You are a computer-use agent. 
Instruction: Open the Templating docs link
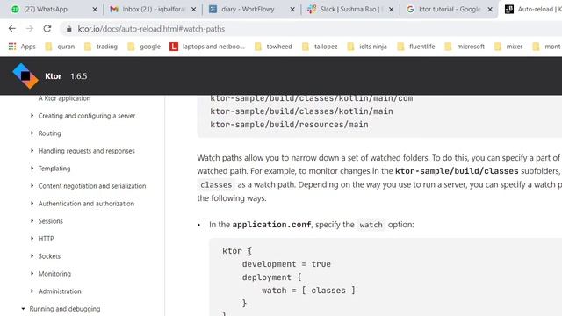pos(54,169)
